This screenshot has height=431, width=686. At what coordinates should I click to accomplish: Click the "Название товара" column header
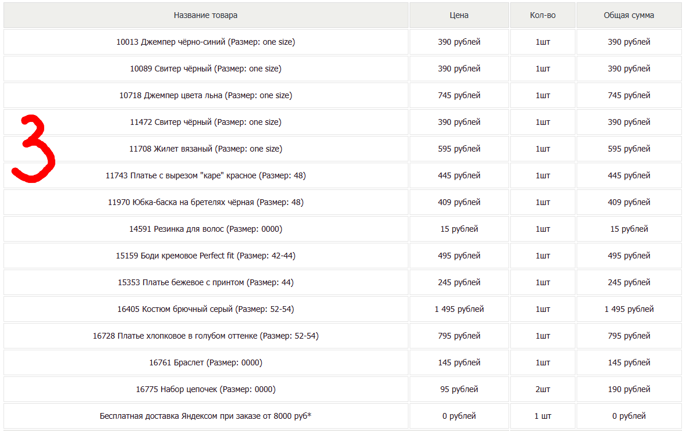coord(205,15)
